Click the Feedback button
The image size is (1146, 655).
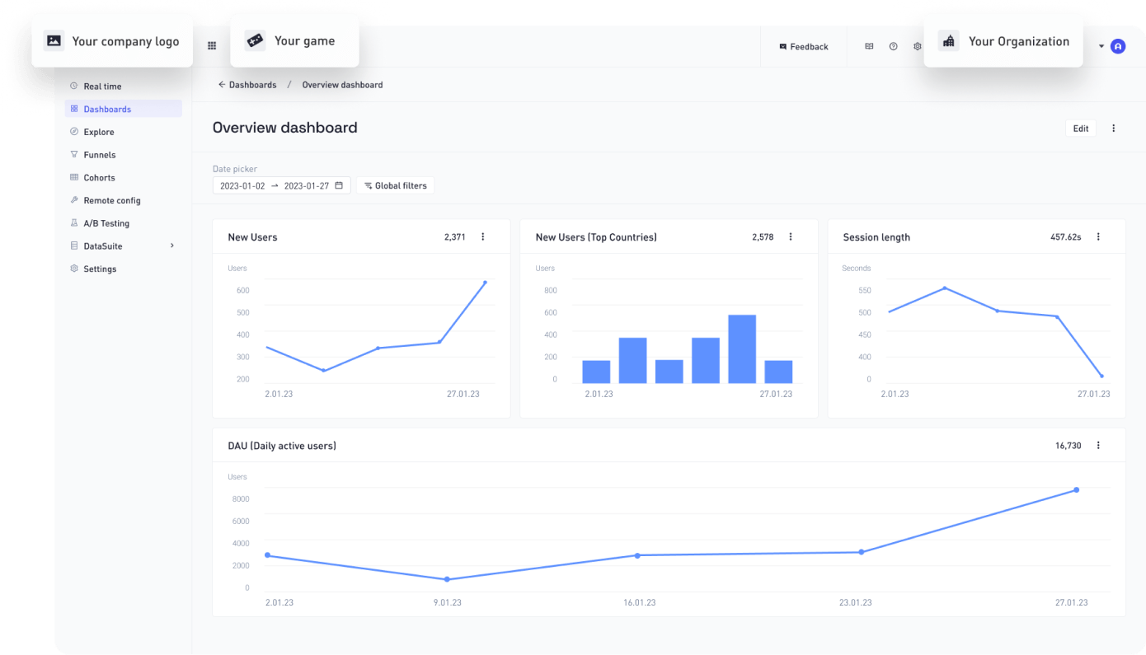click(804, 47)
